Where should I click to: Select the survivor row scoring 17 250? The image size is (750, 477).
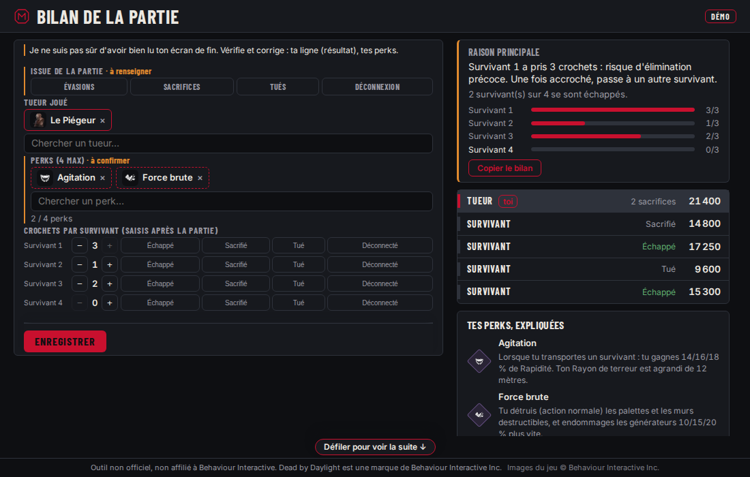[593, 247]
